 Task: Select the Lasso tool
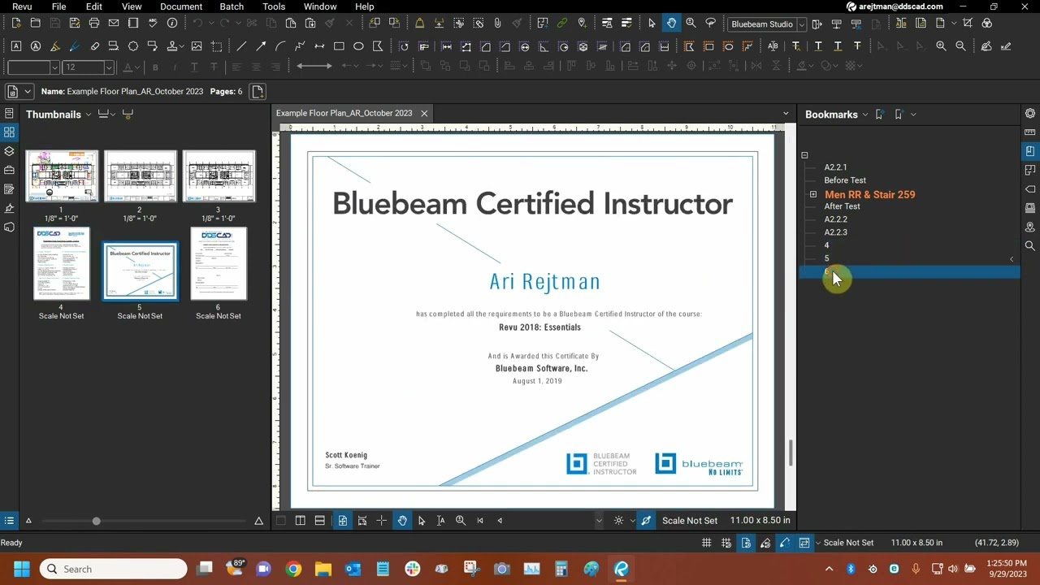(710, 23)
